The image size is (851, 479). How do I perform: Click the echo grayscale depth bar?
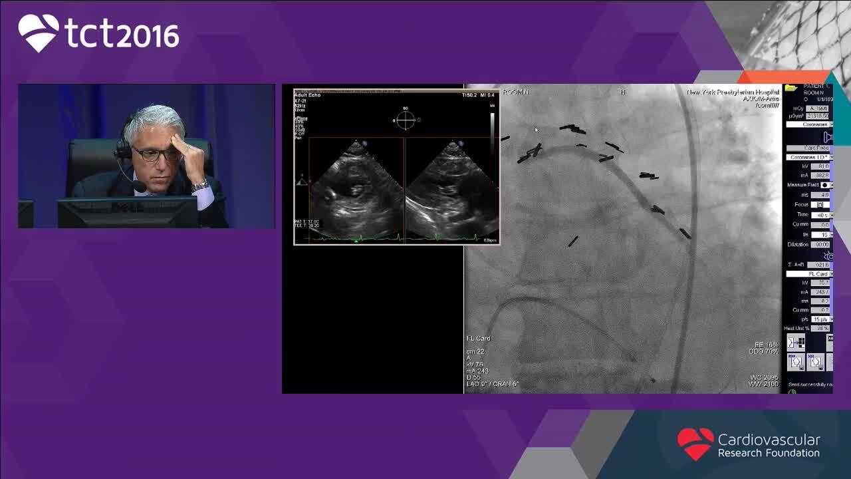click(493, 133)
